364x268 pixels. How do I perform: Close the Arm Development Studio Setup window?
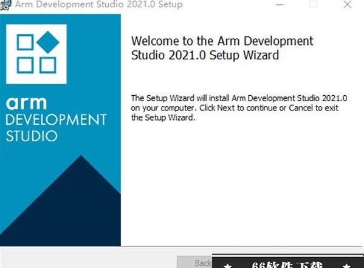347,4
